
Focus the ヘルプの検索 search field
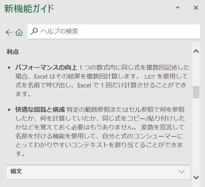[x=114, y=32]
